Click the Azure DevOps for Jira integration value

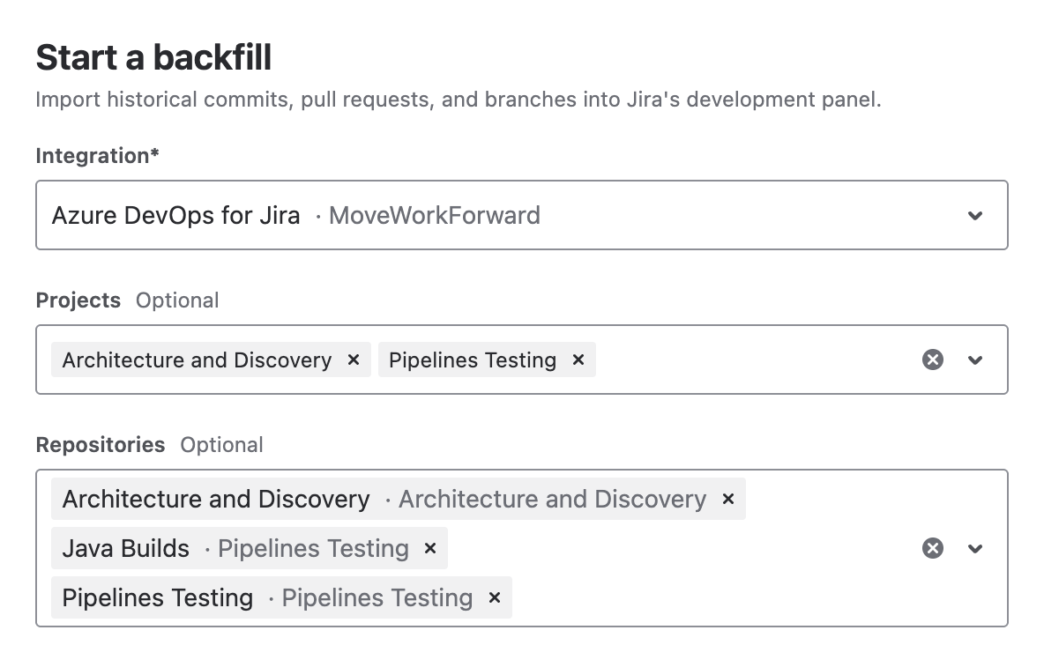pyautogui.click(x=175, y=216)
